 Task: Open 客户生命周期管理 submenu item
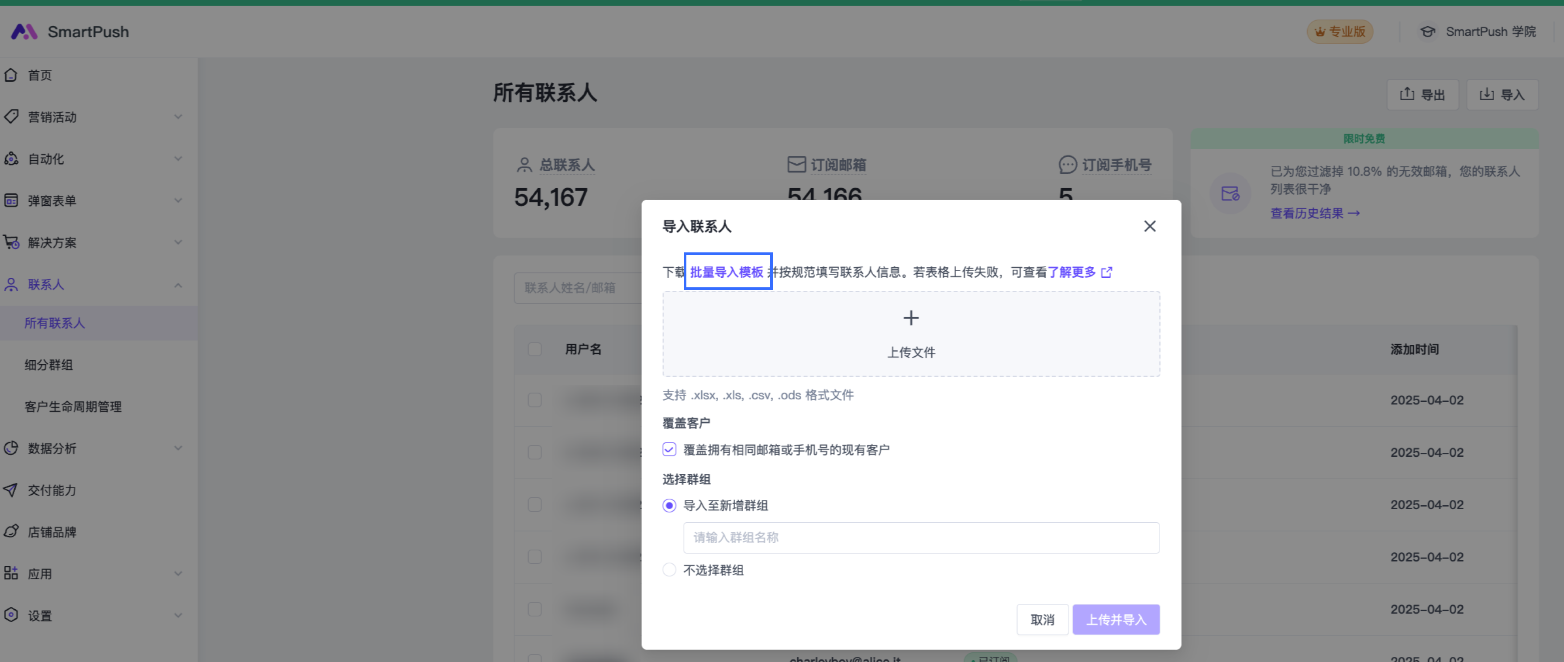(x=73, y=406)
